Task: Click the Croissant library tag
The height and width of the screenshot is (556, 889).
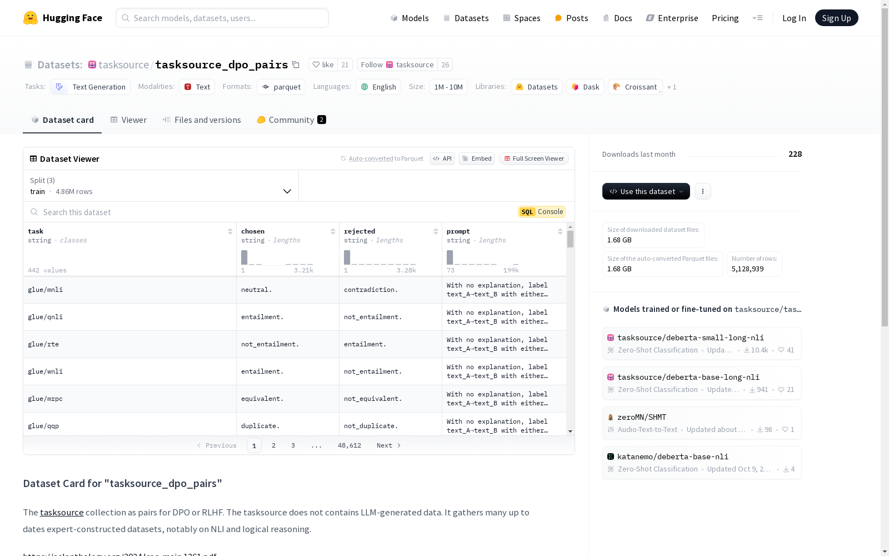Action: (635, 87)
